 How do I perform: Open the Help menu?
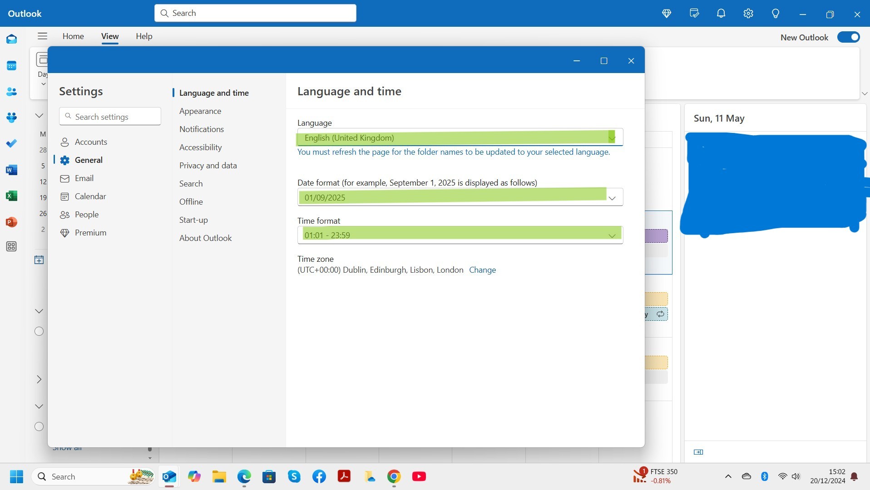tap(144, 36)
